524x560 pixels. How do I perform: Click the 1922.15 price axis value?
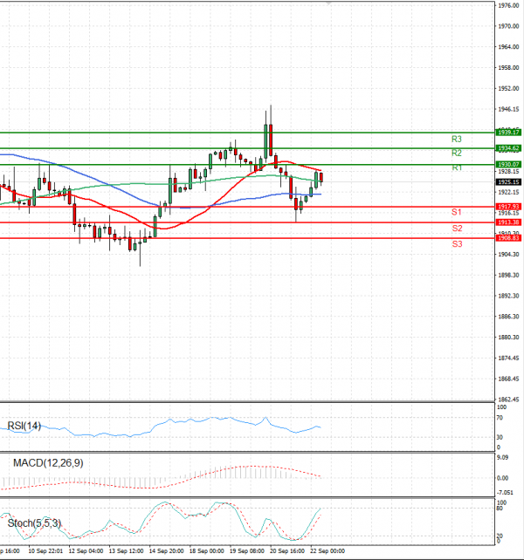click(x=508, y=192)
